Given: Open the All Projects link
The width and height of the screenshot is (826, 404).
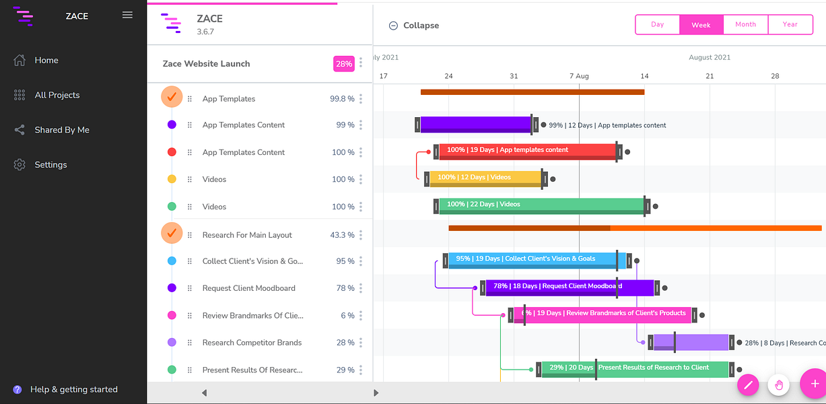Looking at the screenshot, I should click(57, 95).
